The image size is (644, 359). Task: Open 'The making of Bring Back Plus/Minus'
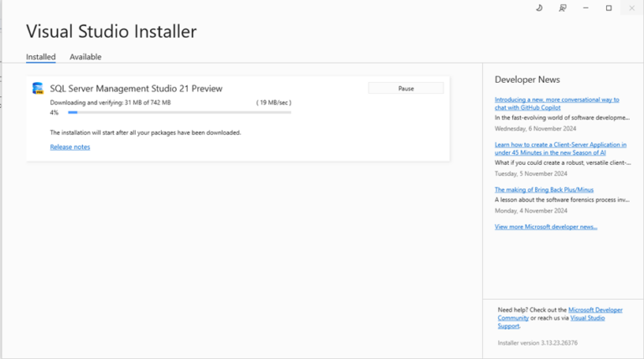point(543,190)
